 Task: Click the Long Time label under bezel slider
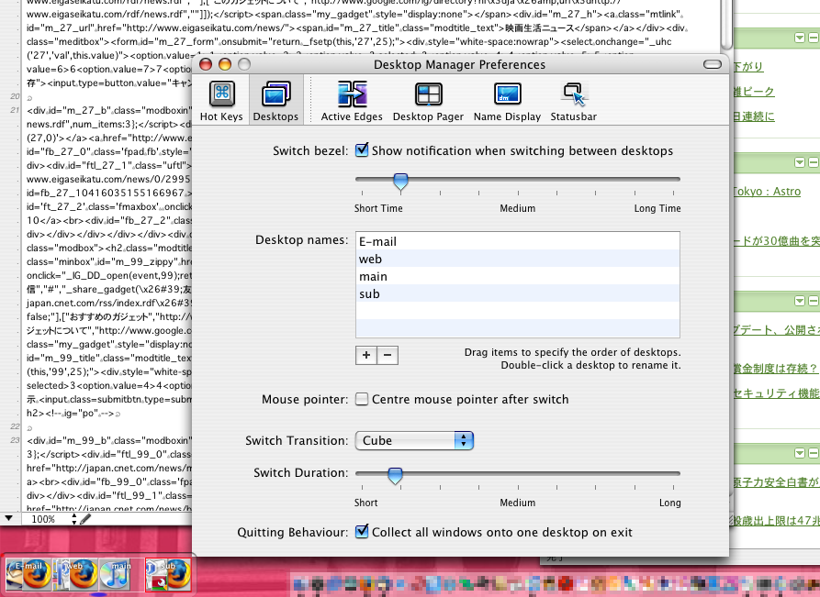(x=657, y=208)
